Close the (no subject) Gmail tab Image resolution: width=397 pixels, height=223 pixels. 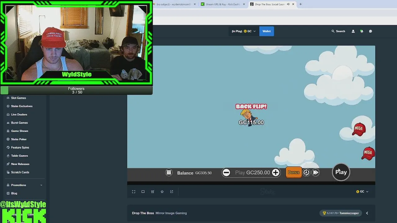[x=195, y=4]
